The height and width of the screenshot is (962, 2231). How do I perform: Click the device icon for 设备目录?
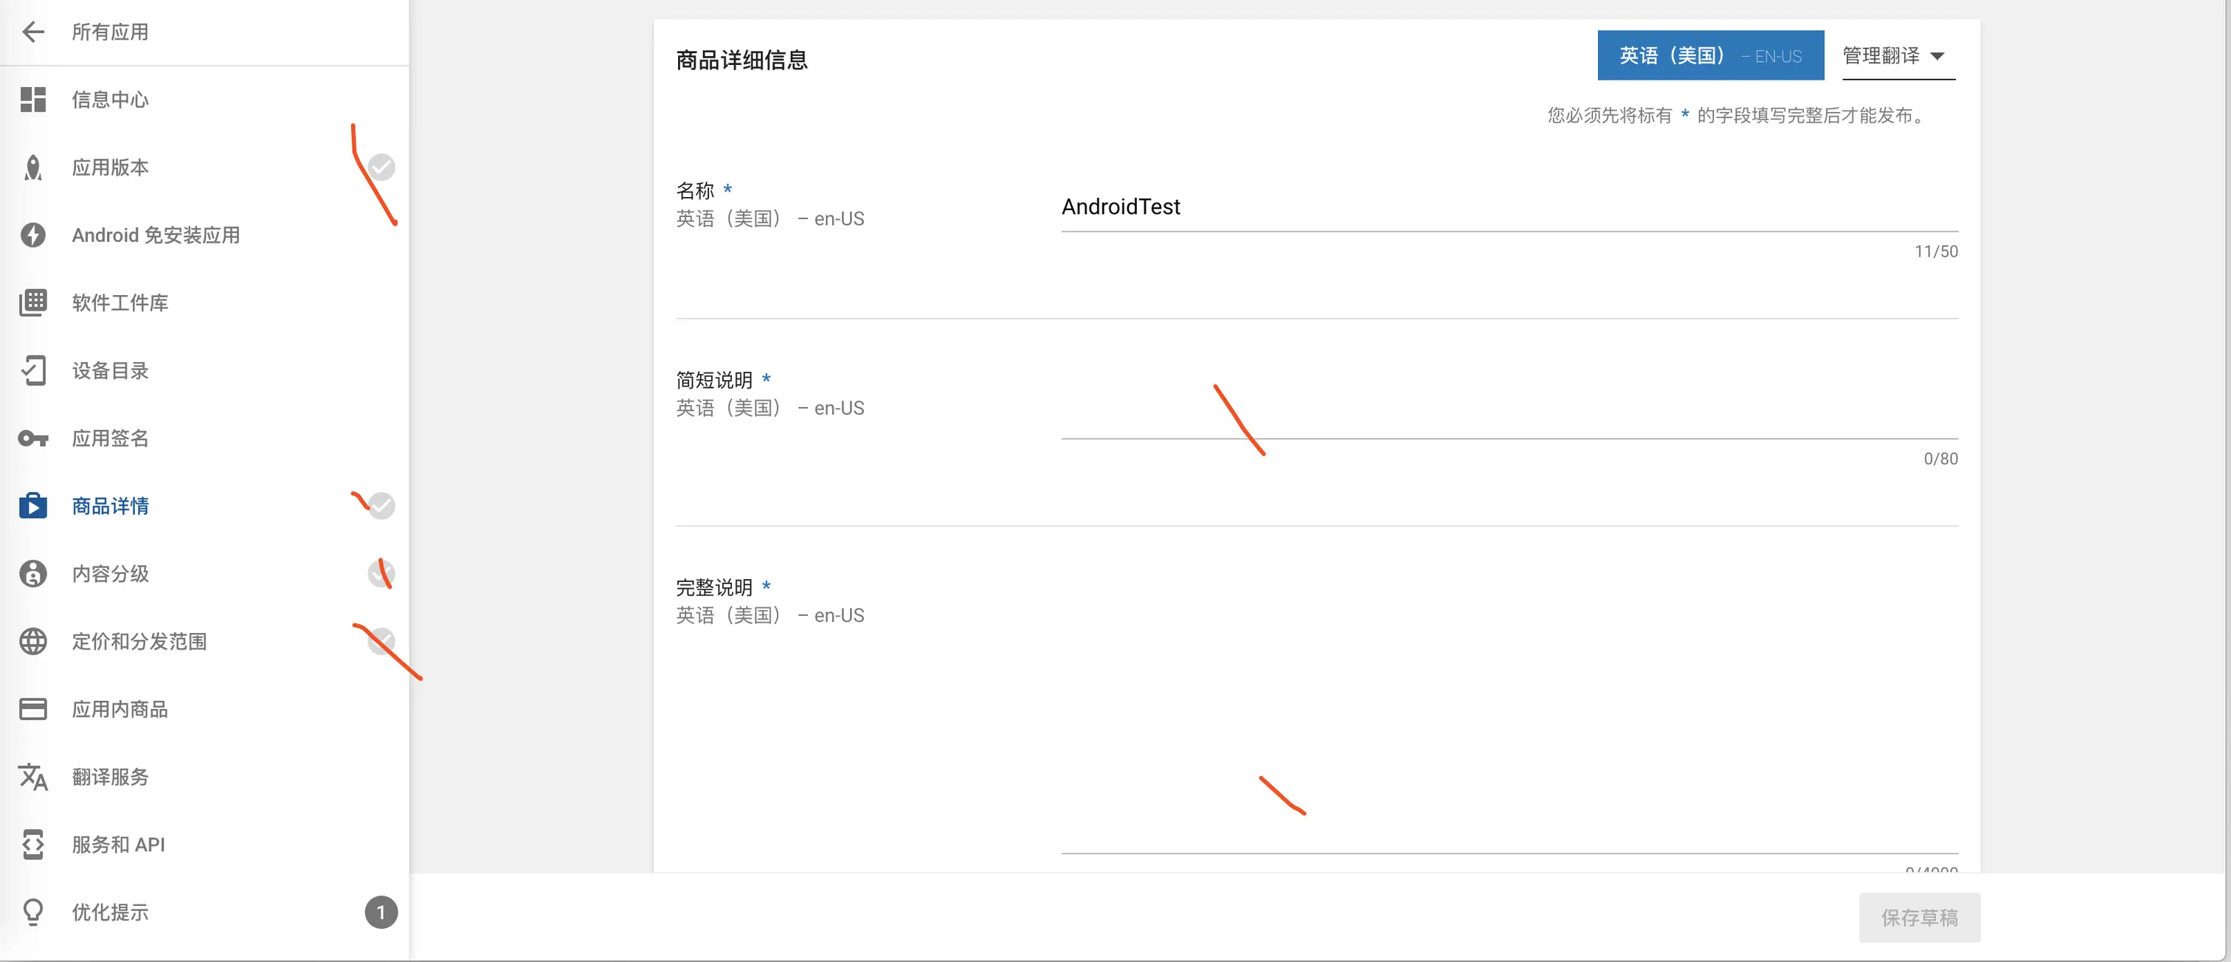tap(33, 370)
